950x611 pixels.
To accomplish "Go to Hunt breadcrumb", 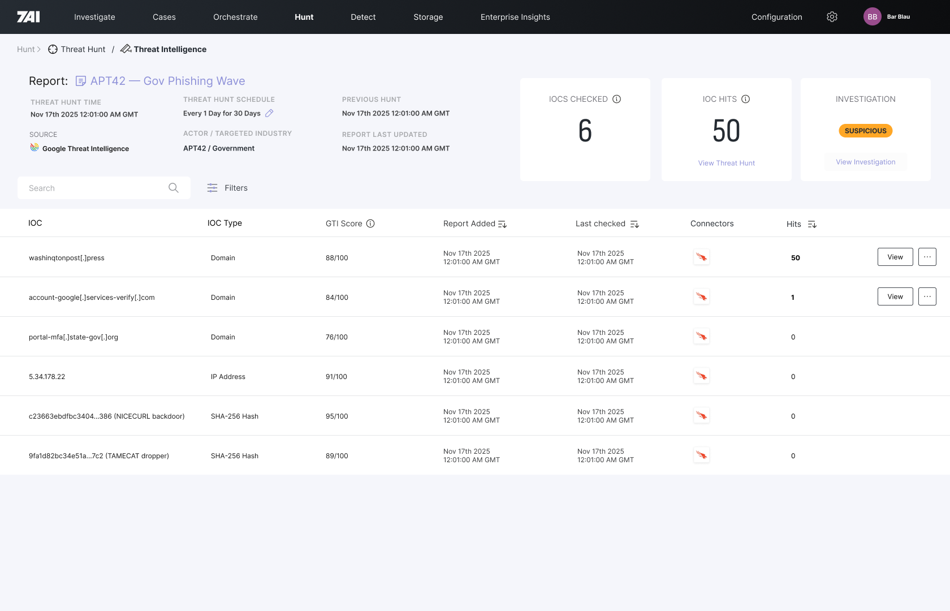I will [x=26, y=49].
